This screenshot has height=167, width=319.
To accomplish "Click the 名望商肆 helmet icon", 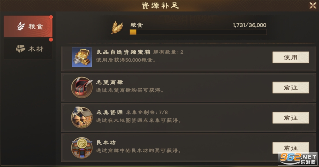I will (x=82, y=87).
